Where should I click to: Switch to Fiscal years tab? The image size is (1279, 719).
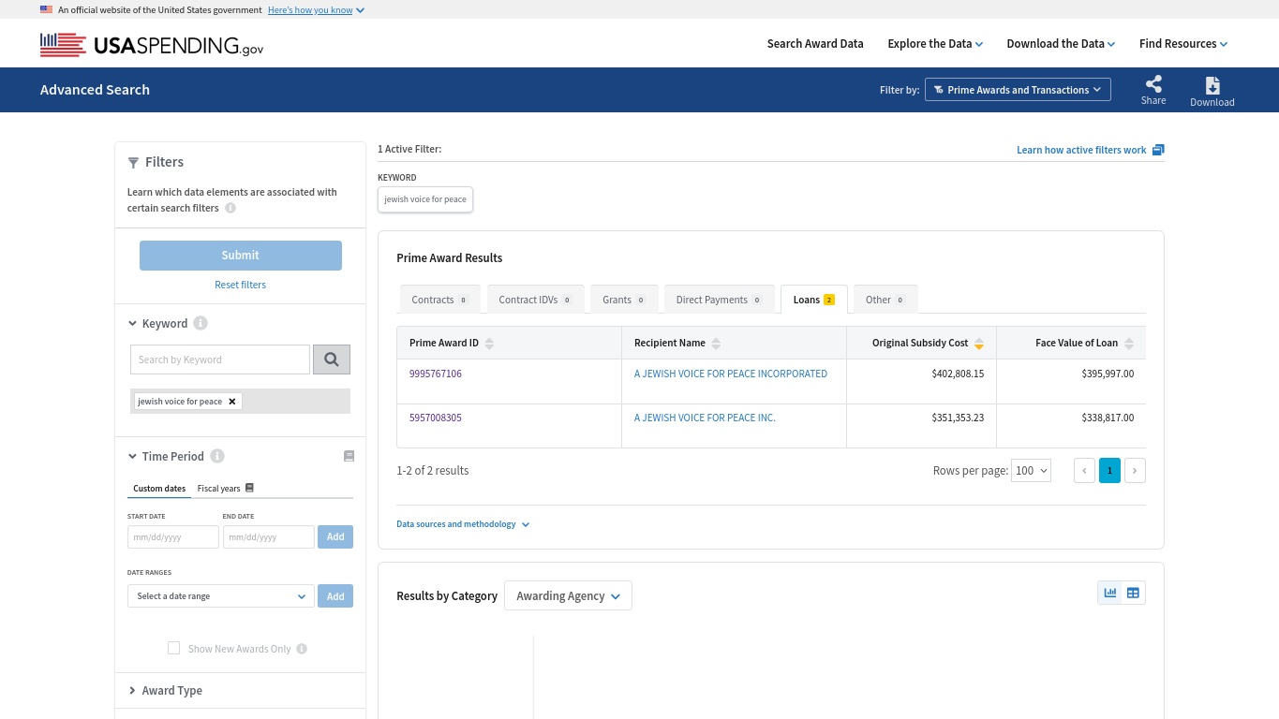218,489
